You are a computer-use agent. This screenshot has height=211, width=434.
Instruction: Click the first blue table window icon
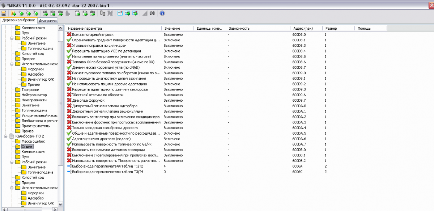pyautogui.click(x=120, y=13)
